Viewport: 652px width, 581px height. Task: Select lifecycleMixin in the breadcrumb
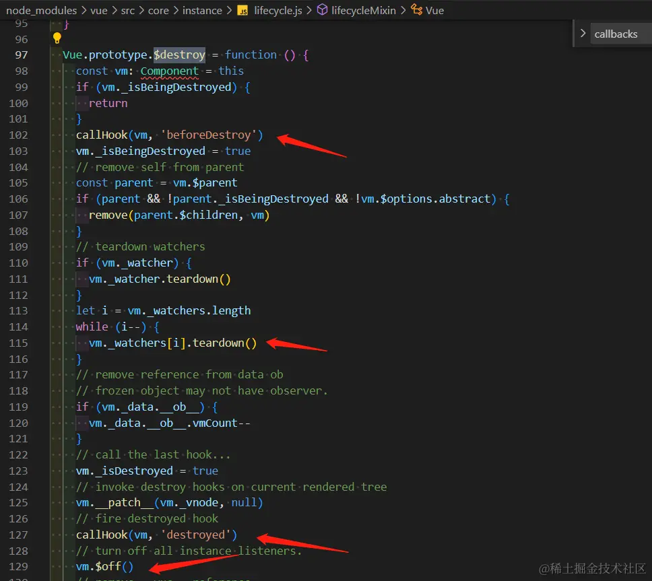364,10
